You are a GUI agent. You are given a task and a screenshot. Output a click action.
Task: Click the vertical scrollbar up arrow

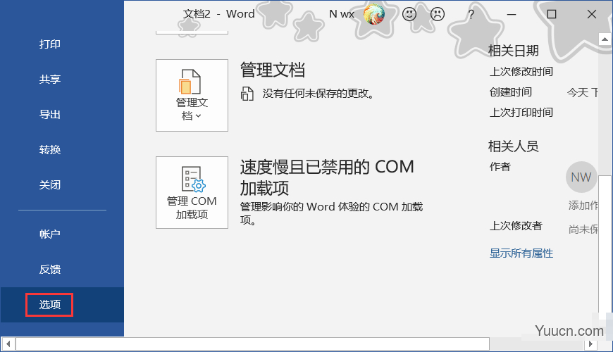click(605, 39)
